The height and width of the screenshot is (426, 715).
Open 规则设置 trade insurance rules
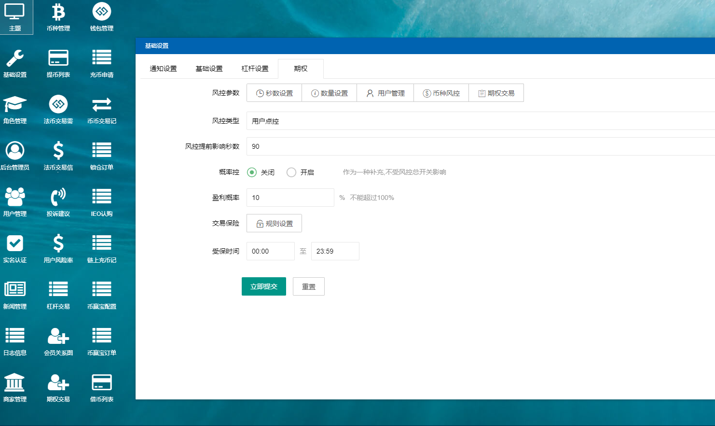[x=274, y=223]
